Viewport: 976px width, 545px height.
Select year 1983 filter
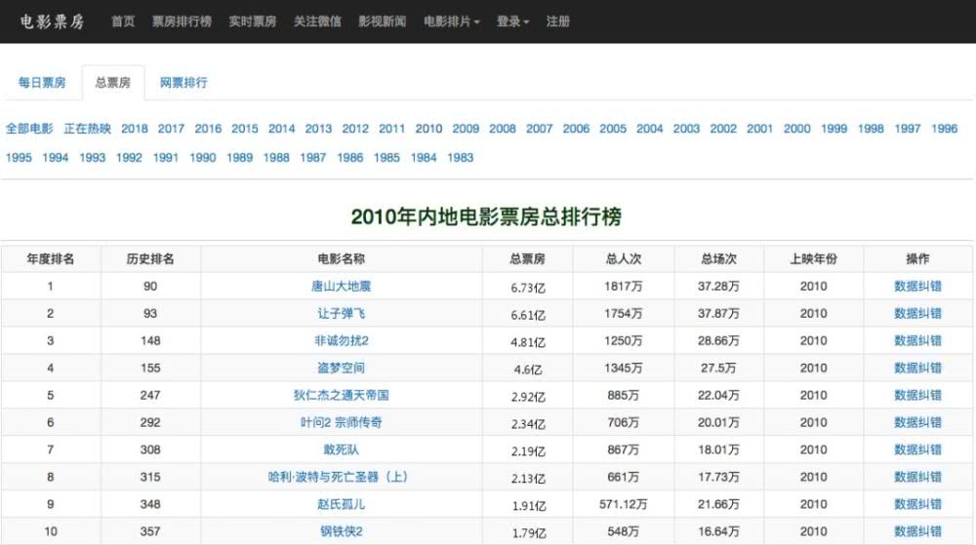point(460,157)
